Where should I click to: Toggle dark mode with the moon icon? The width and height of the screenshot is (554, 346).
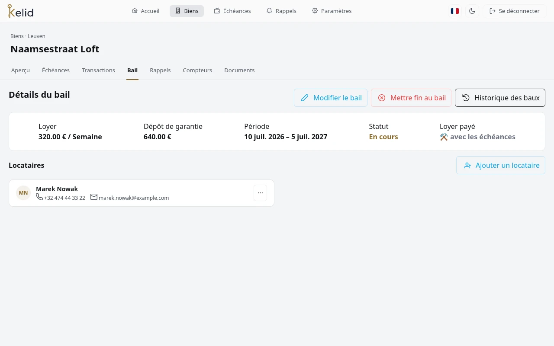tap(472, 11)
